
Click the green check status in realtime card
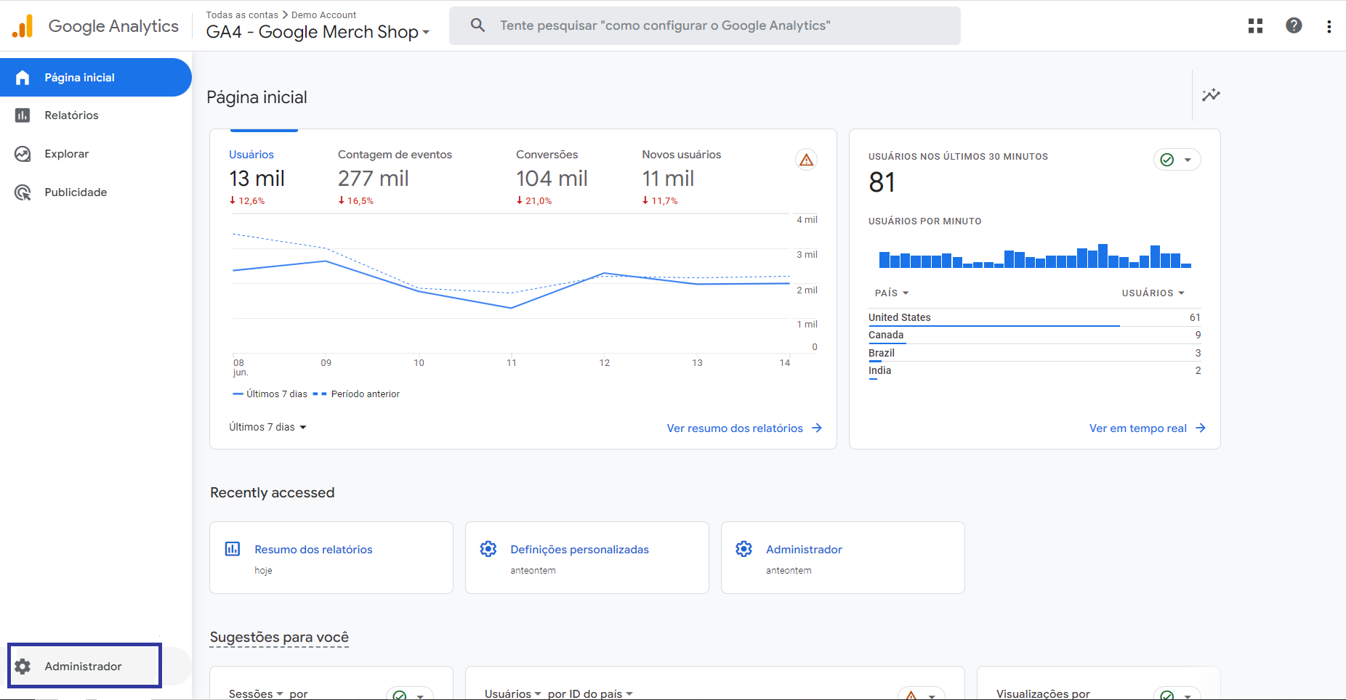click(x=1167, y=160)
